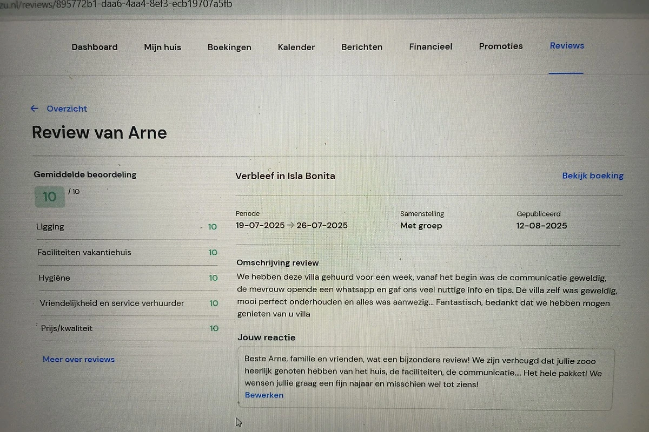The height and width of the screenshot is (432, 649).
Task: Click the back arrow next to Overzicht
Action: coord(35,109)
